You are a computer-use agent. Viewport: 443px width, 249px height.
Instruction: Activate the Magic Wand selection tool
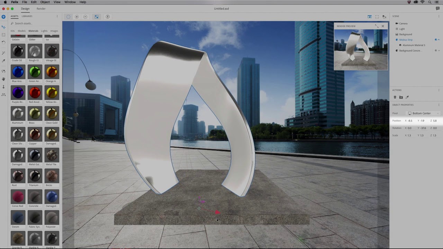(3, 53)
